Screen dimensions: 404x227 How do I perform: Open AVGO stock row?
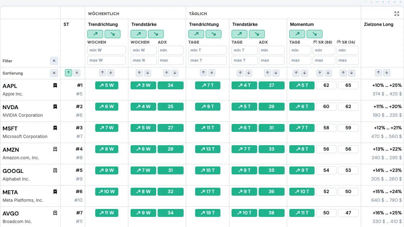tap(202, 217)
